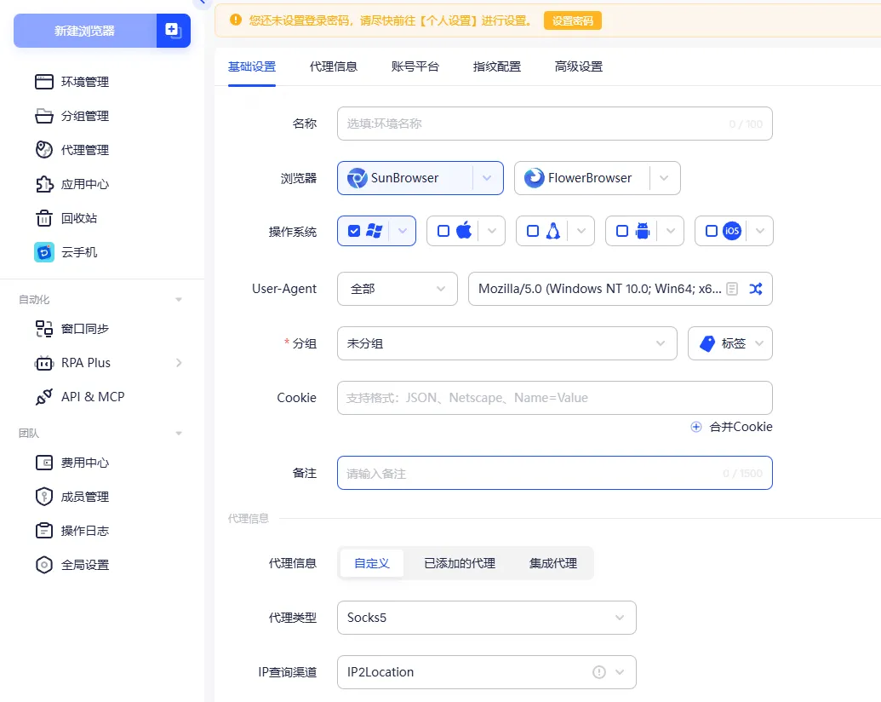Select the 已添加的代理 proxy option
Viewport: 881px width, 702px height.
[460, 562]
